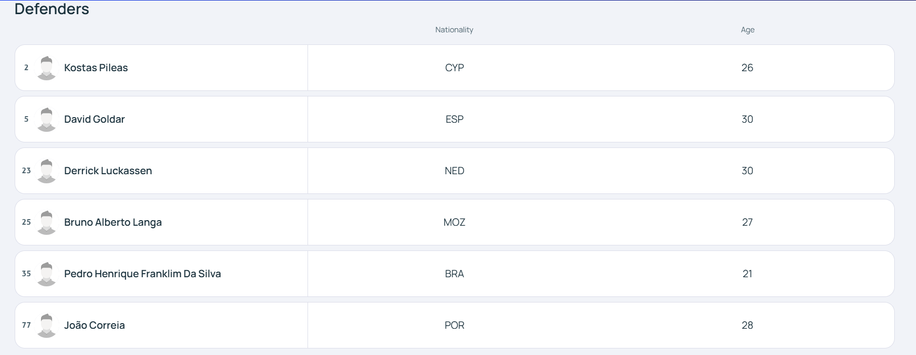Click Pedro Henrique Franklim Da Silva avatar
Viewport: 916px width, 355px height.
click(x=47, y=274)
